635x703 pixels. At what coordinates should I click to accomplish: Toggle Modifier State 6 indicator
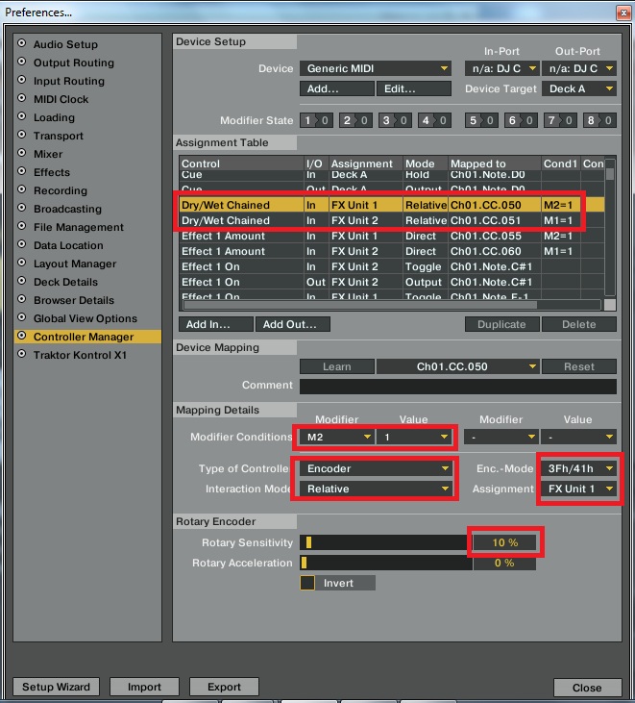pyautogui.click(x=521, y=120)
